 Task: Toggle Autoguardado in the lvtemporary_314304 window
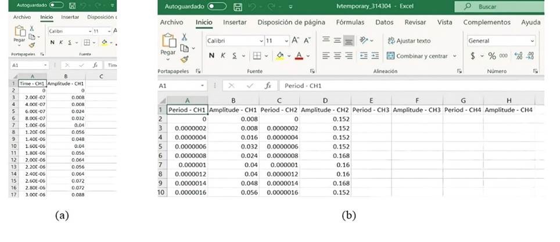tap(217, 7)
